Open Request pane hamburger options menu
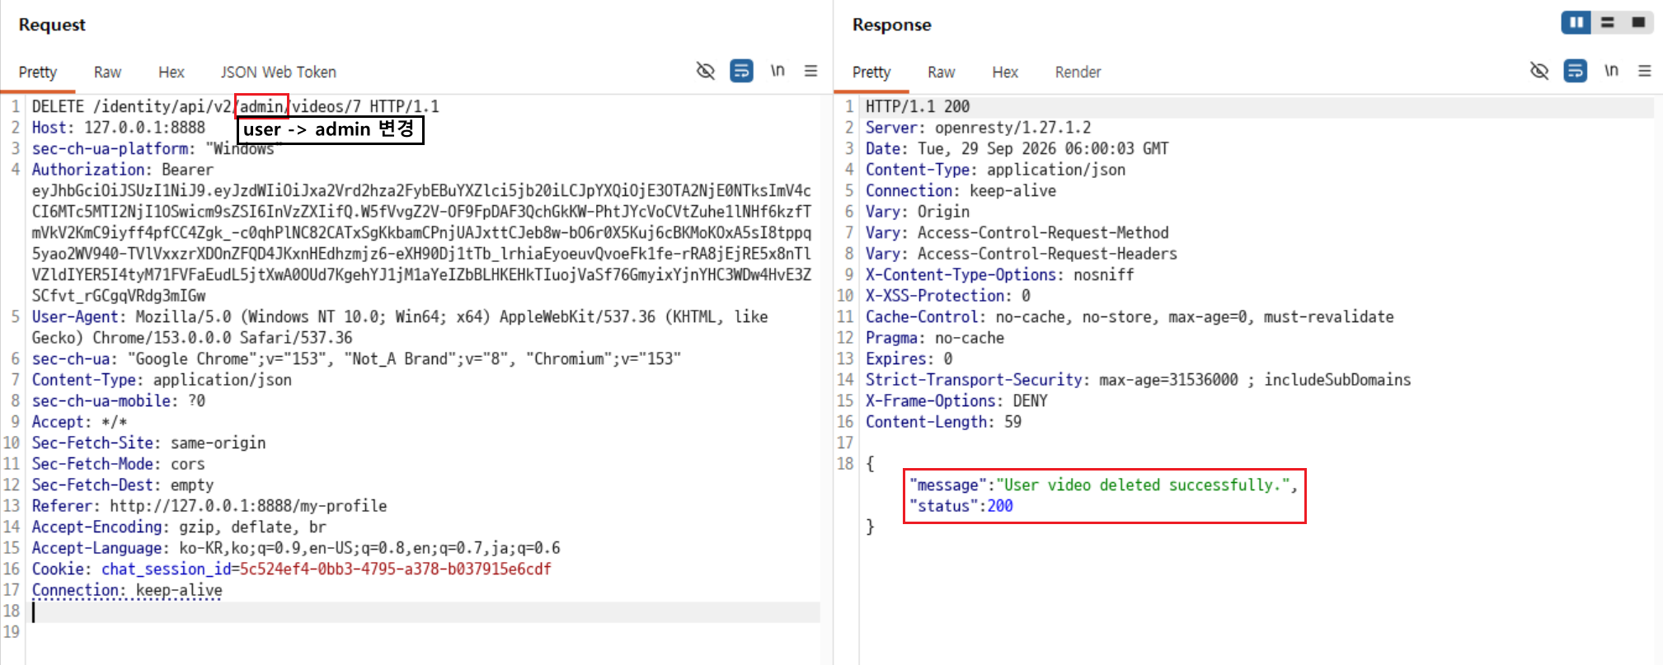Image resolution: width=1663 pixels, height=665 pixels. pyautogui.click(x=811, y=71)
